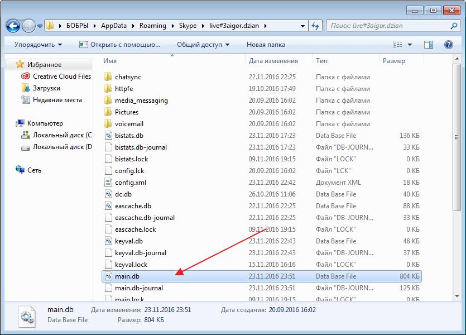This screenshot has width=466, height=335.
Task: Click the Refresh button beside address bar
Action: (x=315, y=26)
